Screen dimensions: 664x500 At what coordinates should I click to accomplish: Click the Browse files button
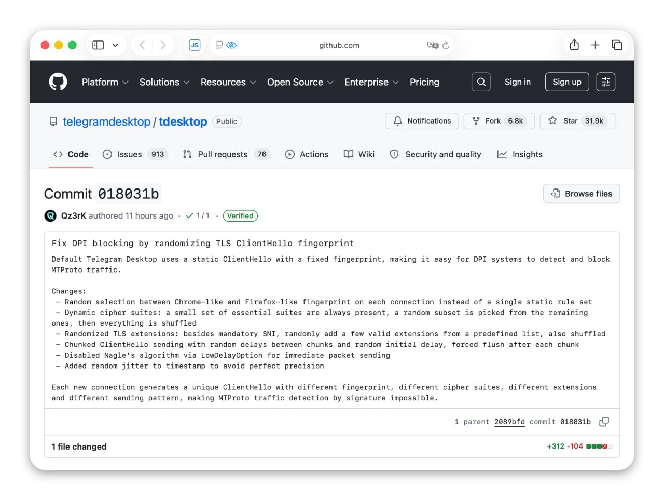tap(582, 194)
